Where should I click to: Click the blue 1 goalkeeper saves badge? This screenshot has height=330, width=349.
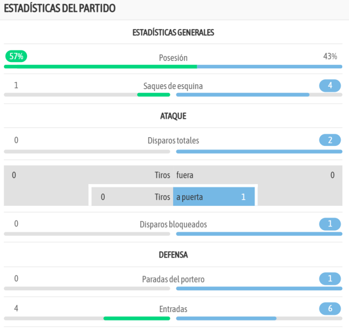[x=330, y=279]
